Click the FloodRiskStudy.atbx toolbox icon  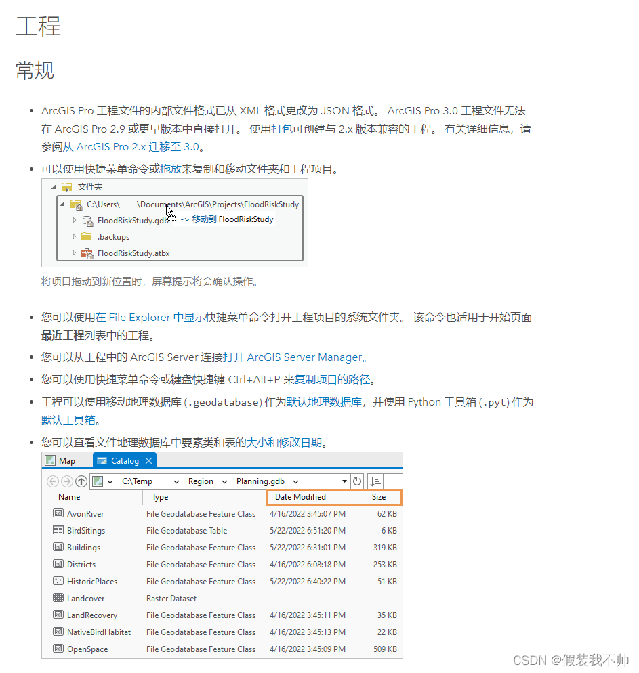click(x=87, y=254)
